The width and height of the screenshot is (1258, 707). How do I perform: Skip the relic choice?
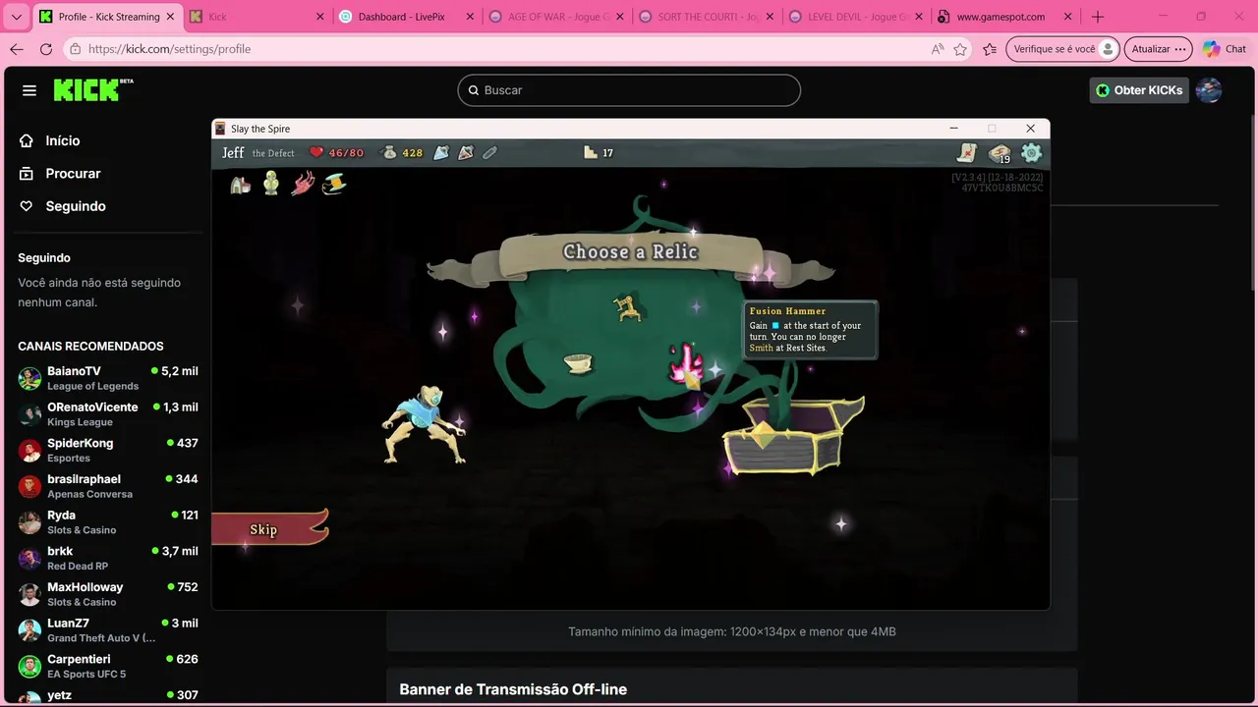(263, 528)
